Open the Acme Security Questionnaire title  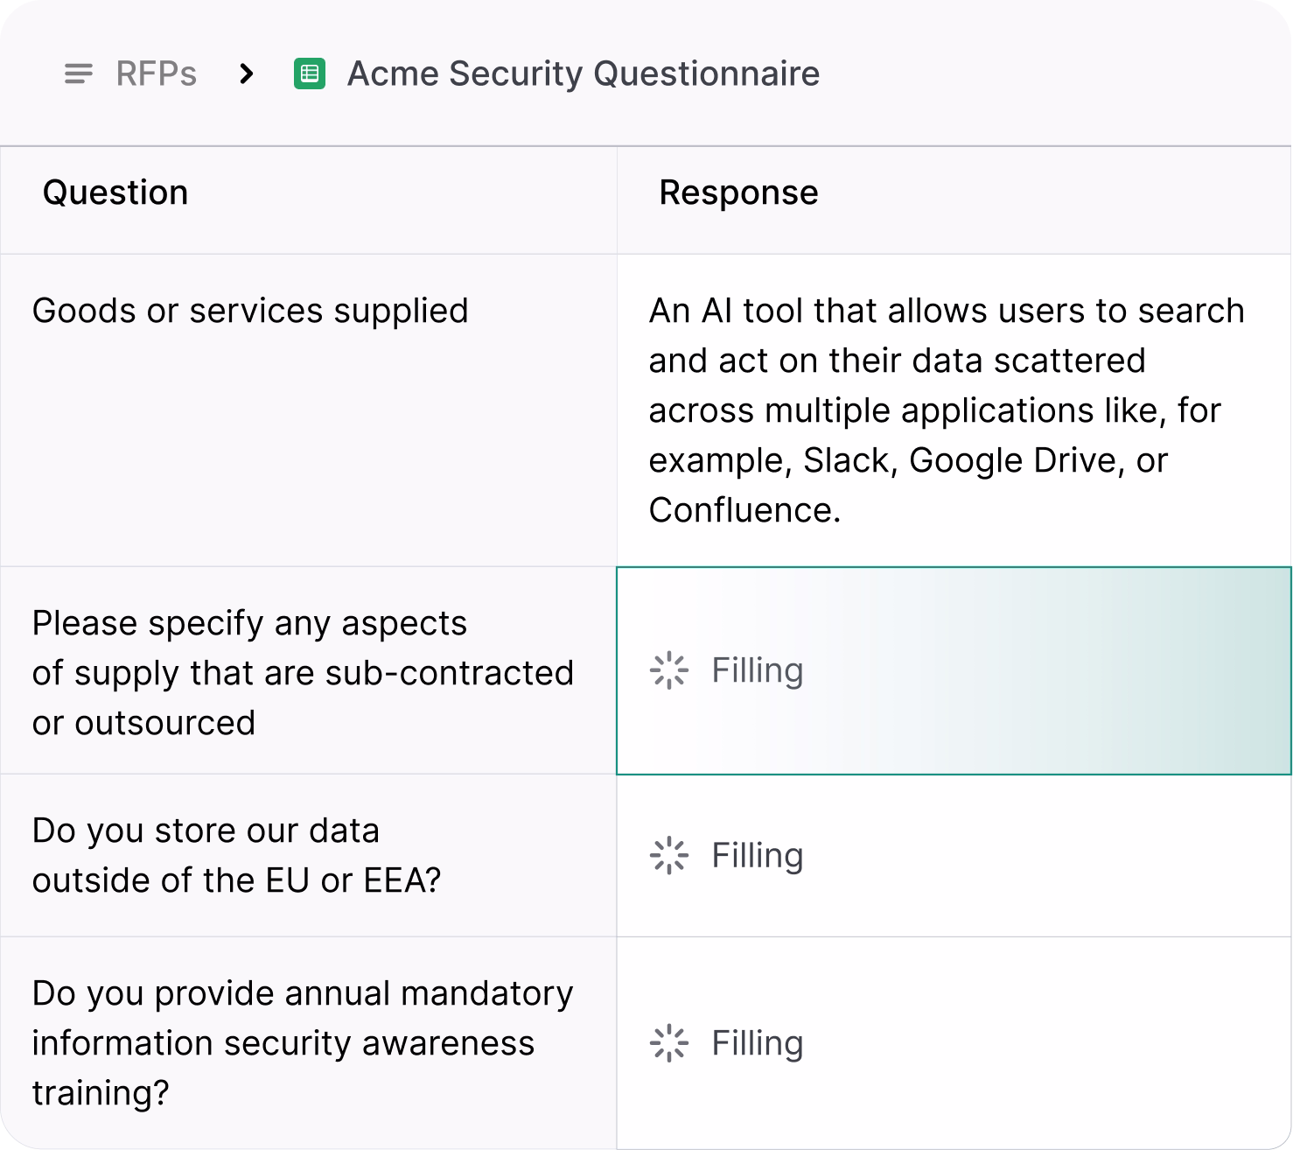coord(583,74)
